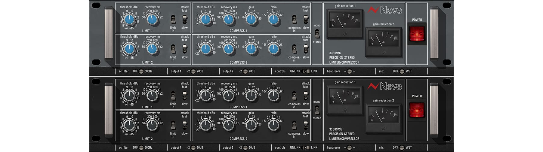Adjust the Compress 1 gain knob on 33609/SE

251,96
